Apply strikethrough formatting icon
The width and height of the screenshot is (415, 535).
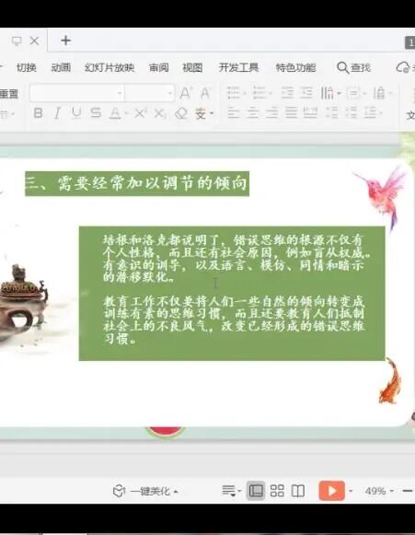coord(96,113)
